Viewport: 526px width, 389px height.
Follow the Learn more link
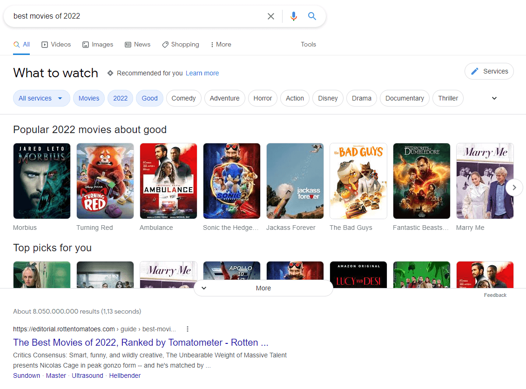(202, 73)
